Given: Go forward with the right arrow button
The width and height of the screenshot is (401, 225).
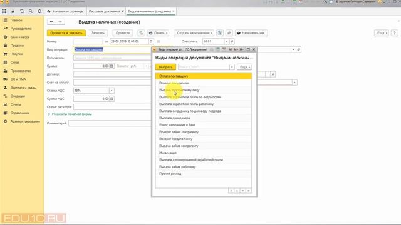Looking at the screenshot, I should pyautogui.click(x=60, y=22).
